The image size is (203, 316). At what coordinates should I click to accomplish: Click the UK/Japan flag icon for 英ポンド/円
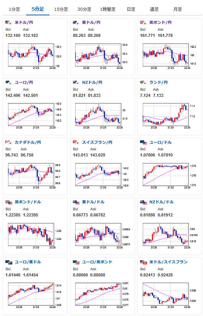[x=143, y=22]
